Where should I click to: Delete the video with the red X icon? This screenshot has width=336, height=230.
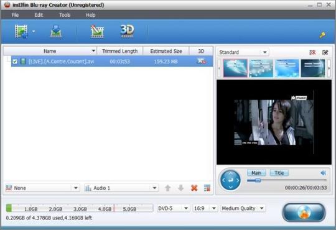194,188
